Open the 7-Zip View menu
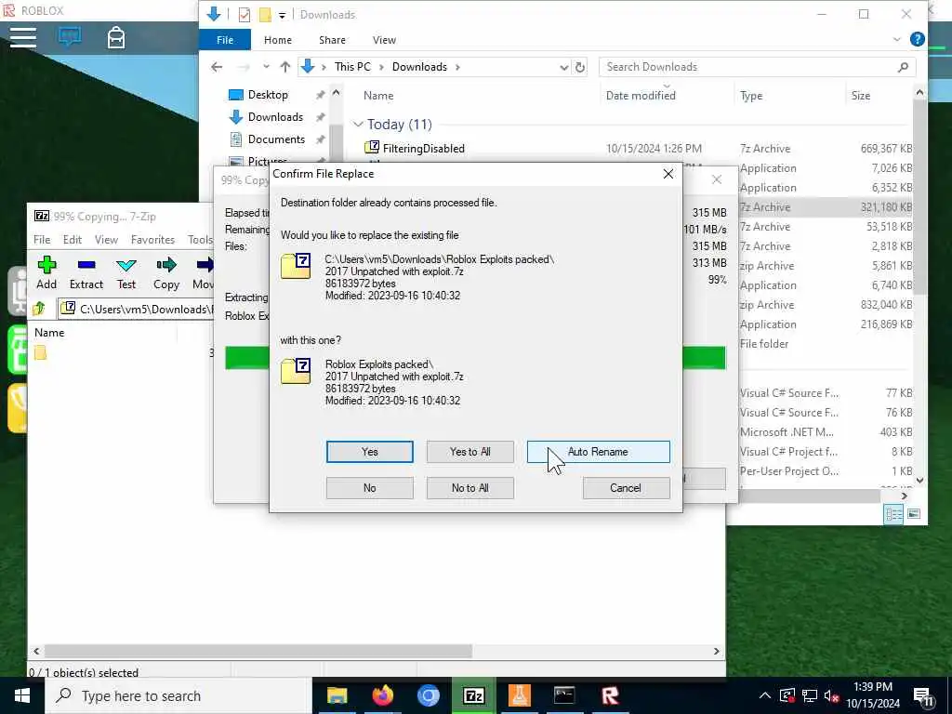 (106, 239)
